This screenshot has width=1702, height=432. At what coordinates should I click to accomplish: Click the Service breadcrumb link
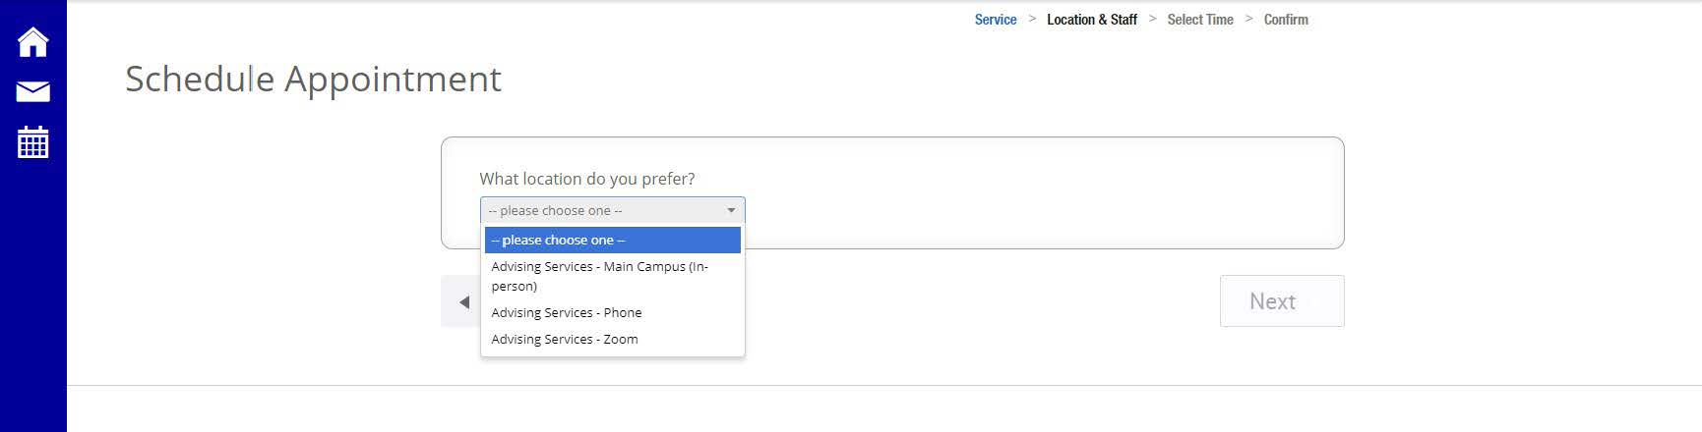996,20
